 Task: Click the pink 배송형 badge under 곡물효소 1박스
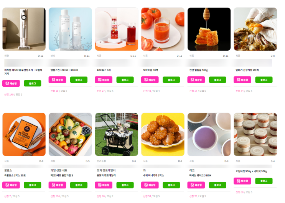(11, 185)
